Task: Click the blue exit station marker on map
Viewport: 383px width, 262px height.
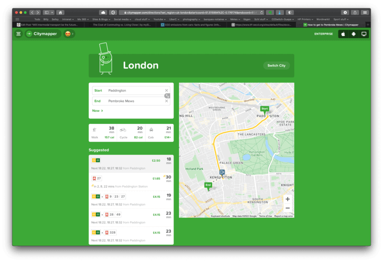Action: (222, 172)
